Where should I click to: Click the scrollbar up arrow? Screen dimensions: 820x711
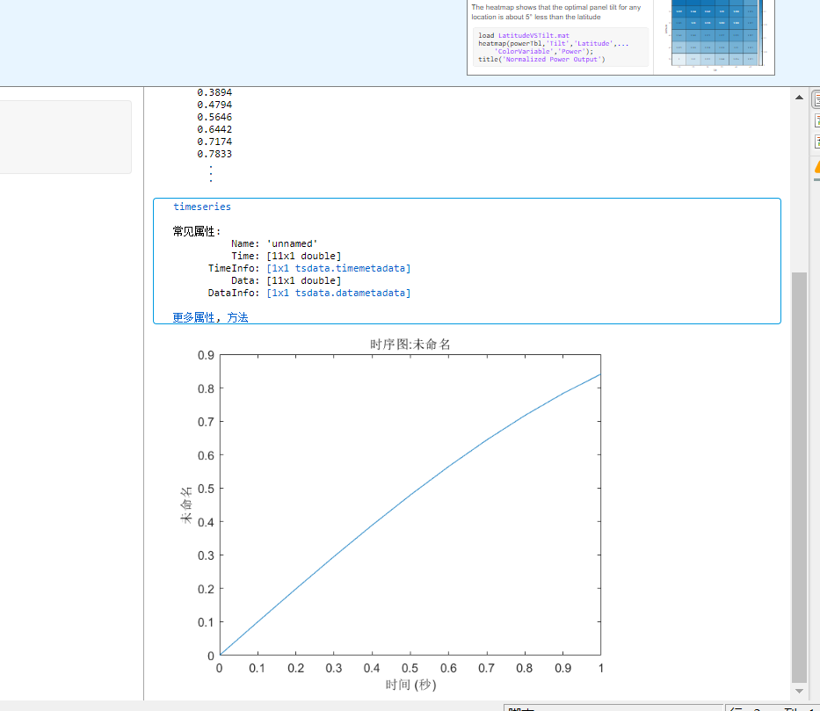pyautogui.click(x=799, y=98)
